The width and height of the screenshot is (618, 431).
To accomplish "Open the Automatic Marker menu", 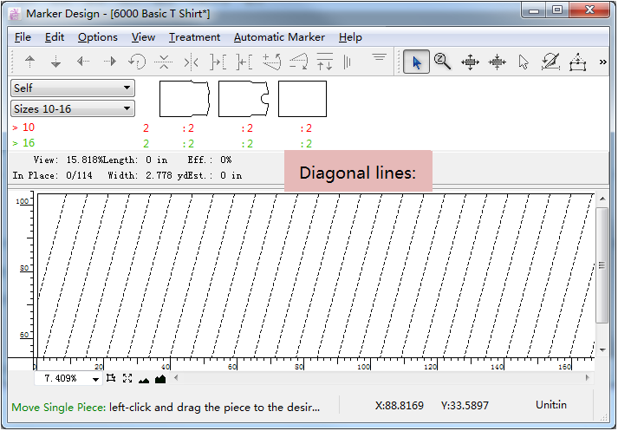I will (x=279, y=37).
